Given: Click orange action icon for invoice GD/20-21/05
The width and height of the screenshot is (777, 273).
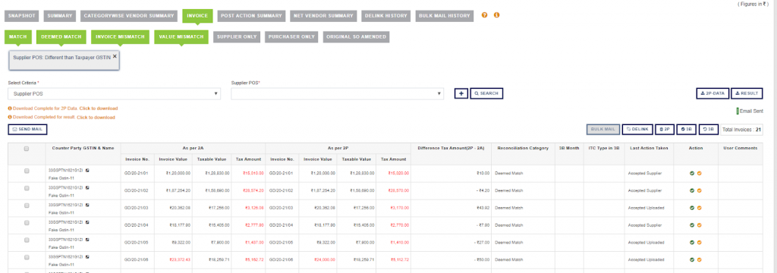Looking at the screenshot, I should pyautogui.click(x=699, y=243).
